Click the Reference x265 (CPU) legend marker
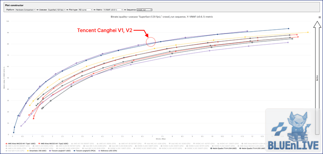 (99, 151)
